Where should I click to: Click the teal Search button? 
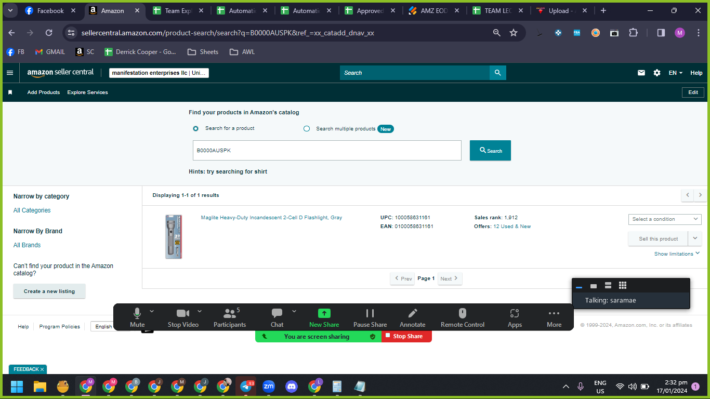coord(490,151)
